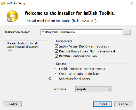Click the Welcome to the installer heading

click(70, 13)
